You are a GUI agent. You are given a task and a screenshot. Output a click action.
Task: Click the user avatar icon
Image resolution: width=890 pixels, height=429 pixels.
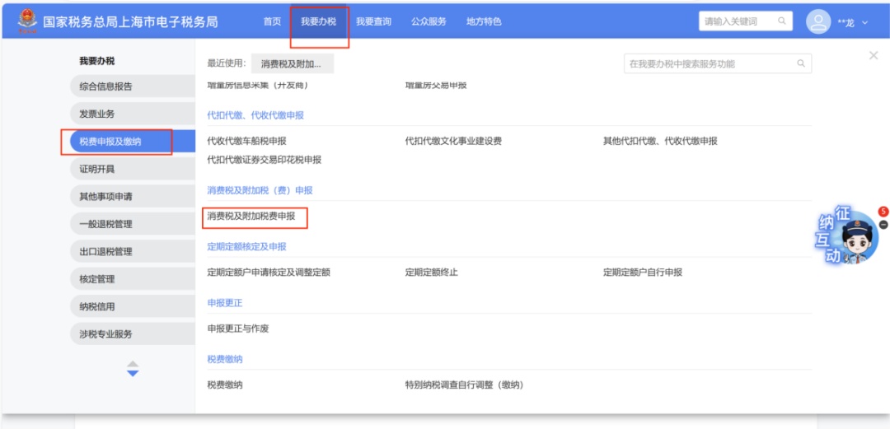pyautogui.click(x=817, y=22)
